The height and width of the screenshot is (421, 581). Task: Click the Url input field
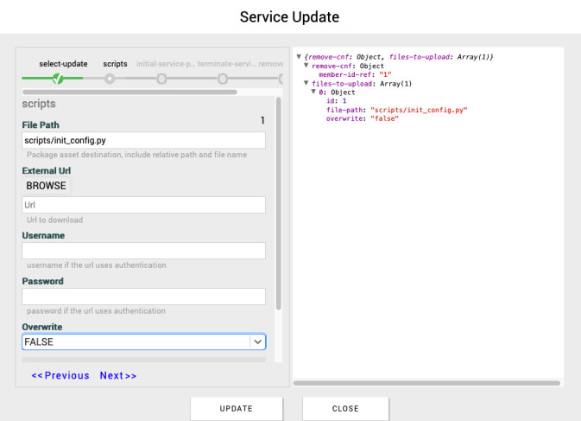[x=143, y=205]
